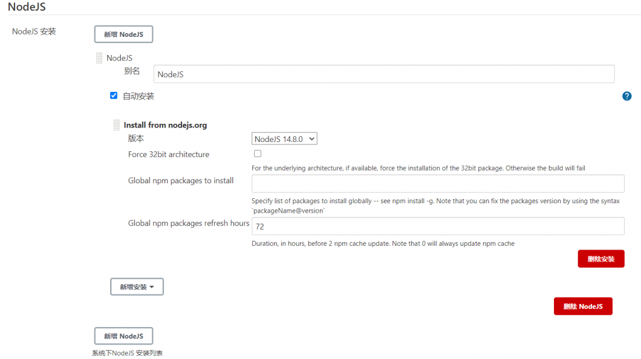Click the top 新增 NodeJS button

[123, 34]
